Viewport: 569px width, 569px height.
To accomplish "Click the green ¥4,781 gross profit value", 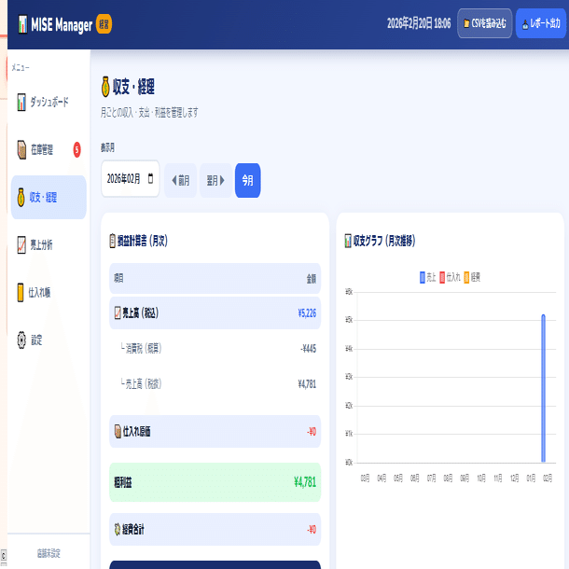I will click(x=305, y=482).
